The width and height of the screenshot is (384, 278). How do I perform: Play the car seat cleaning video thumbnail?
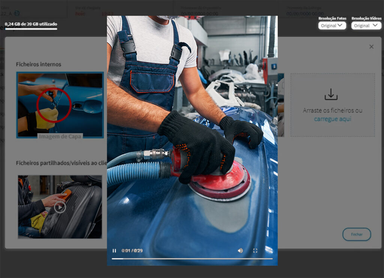(x=60, y=207)
